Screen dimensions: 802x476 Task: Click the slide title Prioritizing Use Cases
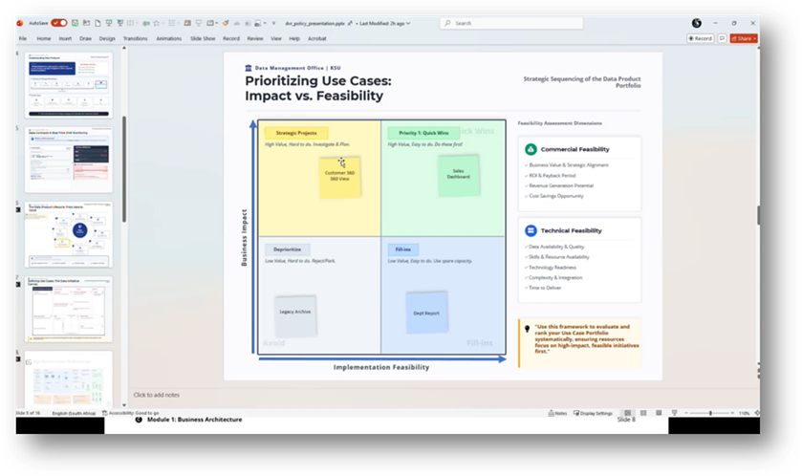click(318, 88)
